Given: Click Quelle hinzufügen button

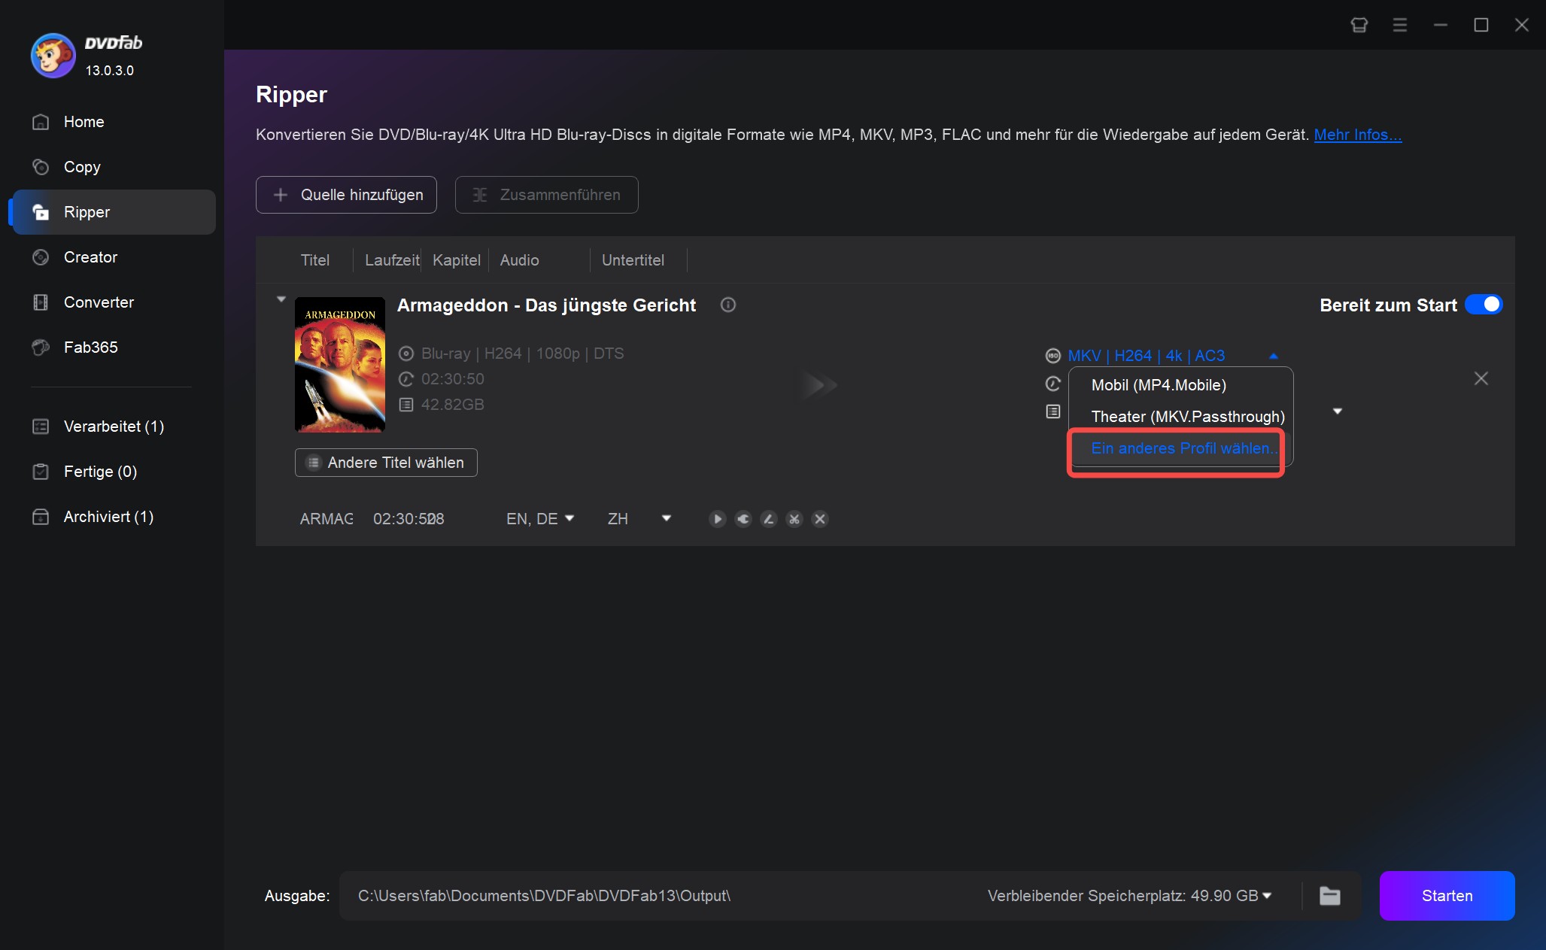Looking at the screenshot, I should [346, 195].
